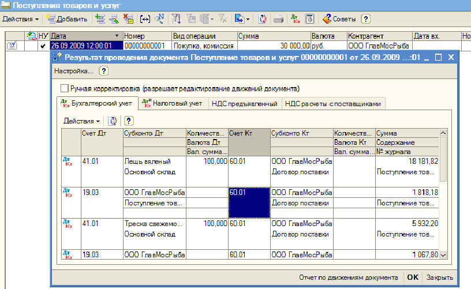This screenshot has height=289, width=471.
Task: Click the help icon next to Настройка
Action: click(103, 71)
